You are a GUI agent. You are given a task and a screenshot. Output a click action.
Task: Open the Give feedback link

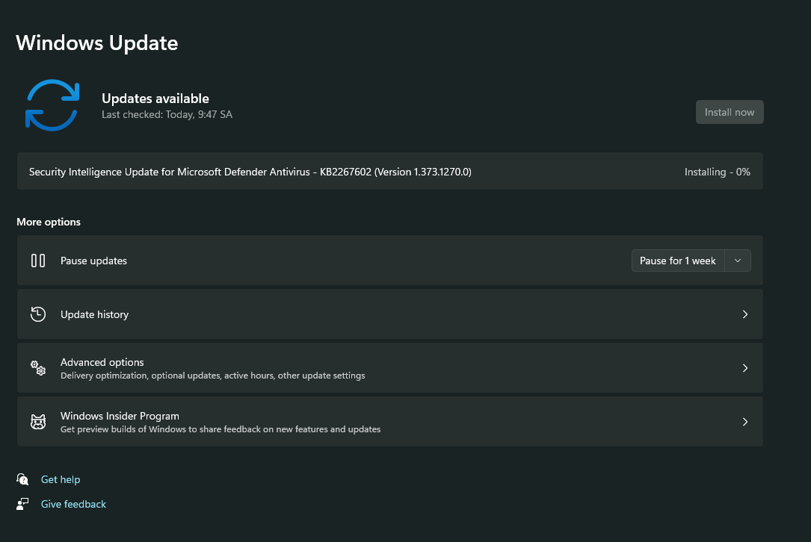click(73, 504)
